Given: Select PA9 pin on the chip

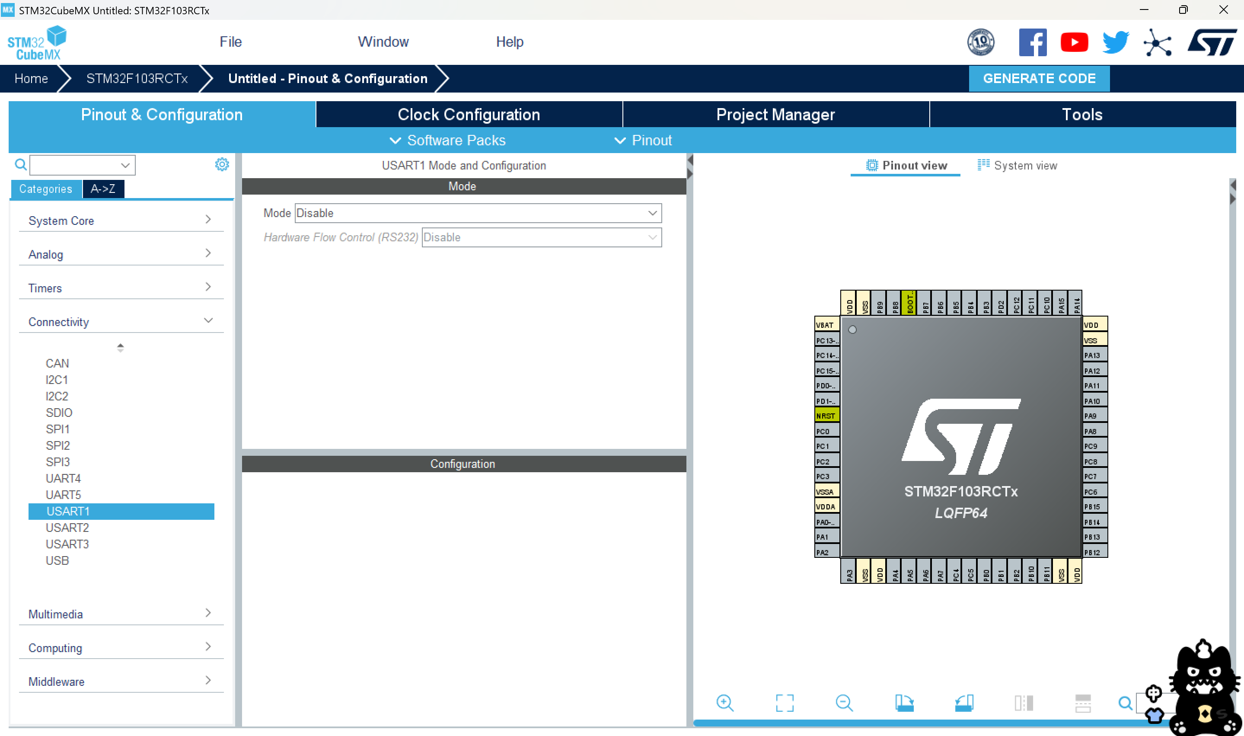Looking at the screenshot, I should pyautogui.click(x=1095, y=416).
